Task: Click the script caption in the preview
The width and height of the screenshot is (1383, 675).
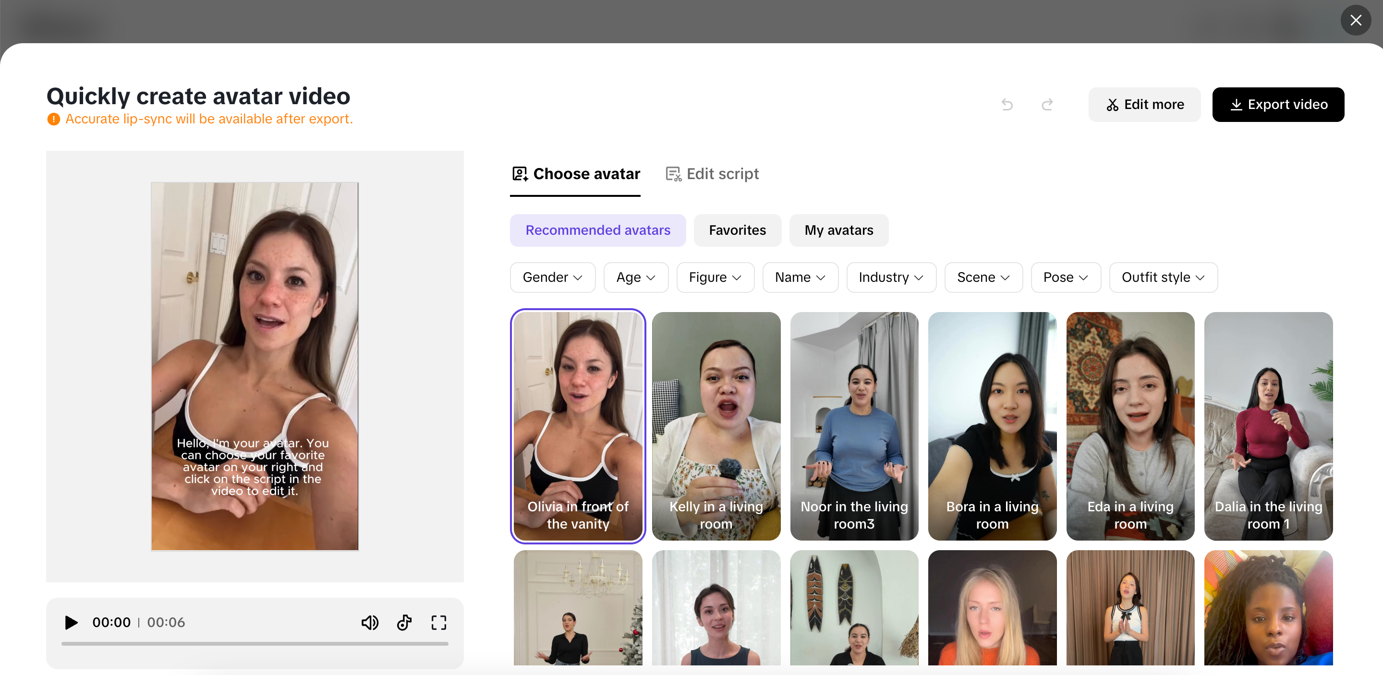Action: point(253,467)
